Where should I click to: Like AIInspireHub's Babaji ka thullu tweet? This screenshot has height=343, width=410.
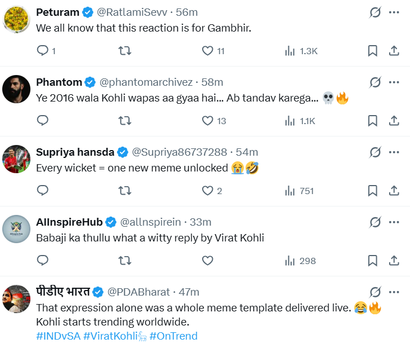pos(208,261)
